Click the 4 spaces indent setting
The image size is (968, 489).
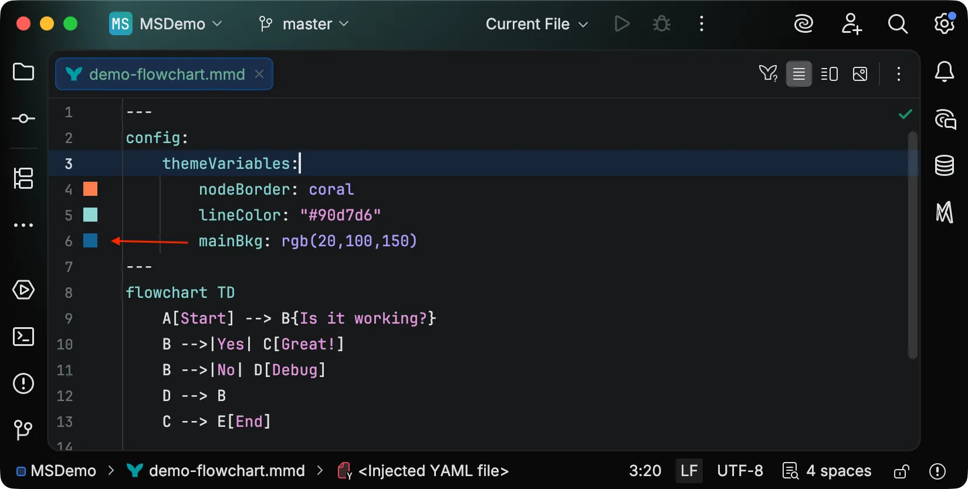click(x=827, y=471)
